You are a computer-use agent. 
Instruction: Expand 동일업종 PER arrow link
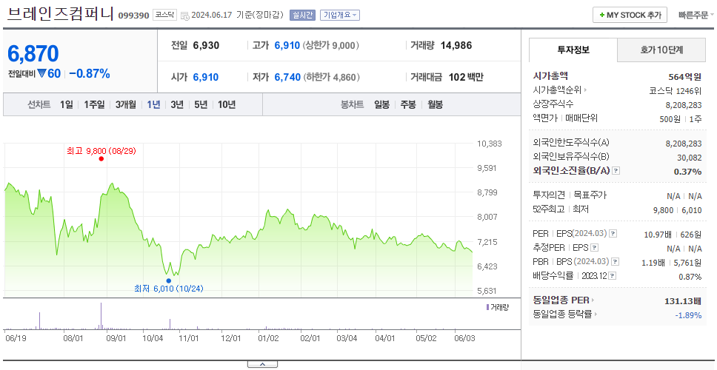tap(593, 300)
